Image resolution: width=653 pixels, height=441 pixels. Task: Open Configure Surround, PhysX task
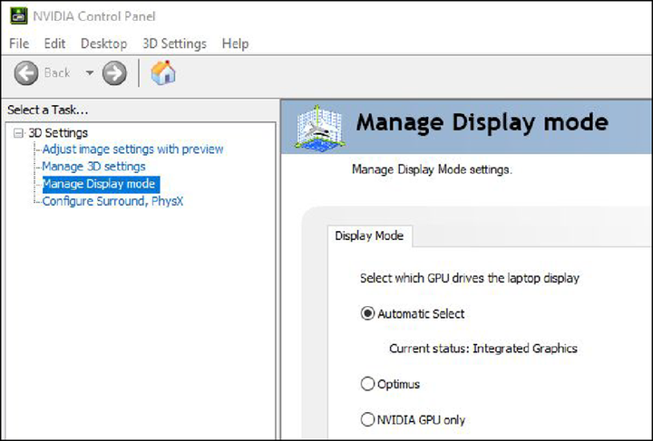coord(112,201)
